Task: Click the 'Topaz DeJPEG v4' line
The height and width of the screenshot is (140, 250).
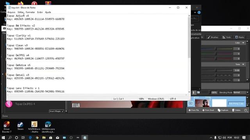Action: [x=18, y=55]
